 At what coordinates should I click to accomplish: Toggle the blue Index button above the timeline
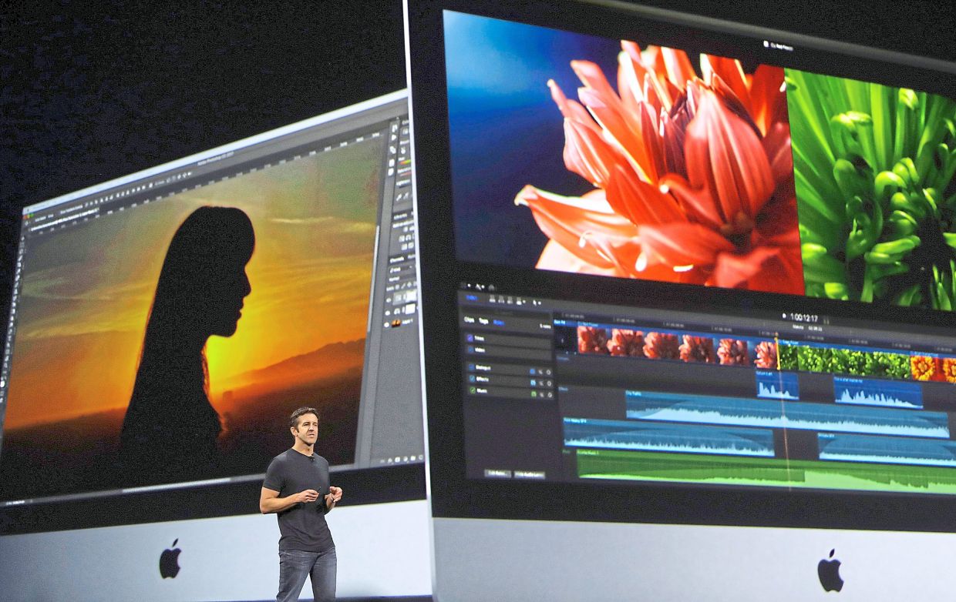[472, 298]
